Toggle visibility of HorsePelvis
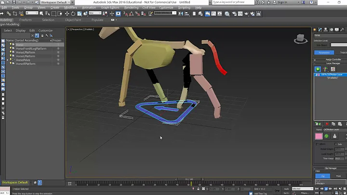Viewport: 347px width, 195px height. point(11,60)
